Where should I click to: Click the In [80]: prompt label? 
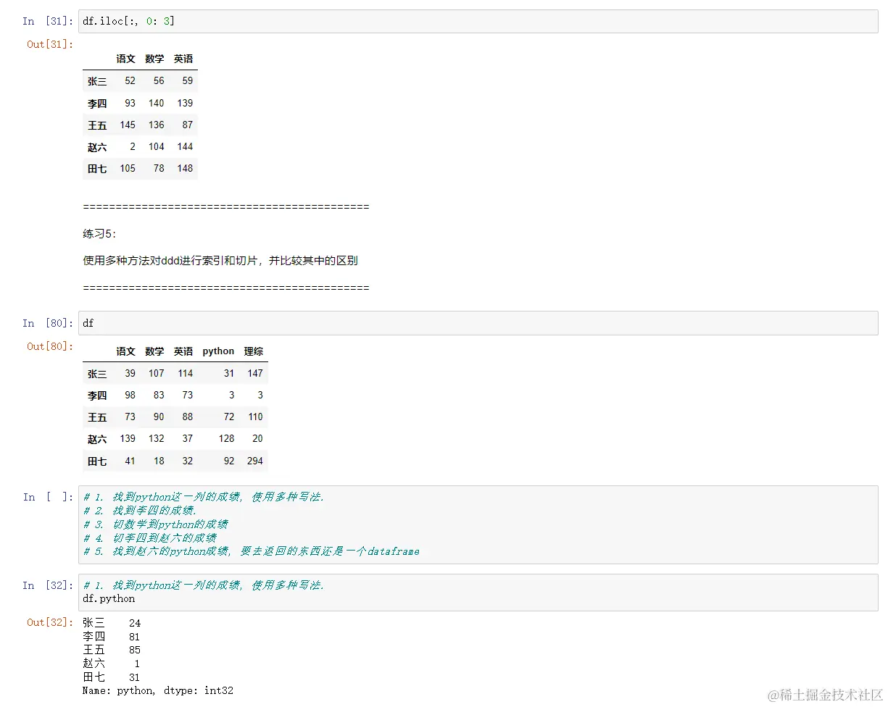tap(48, 323)
